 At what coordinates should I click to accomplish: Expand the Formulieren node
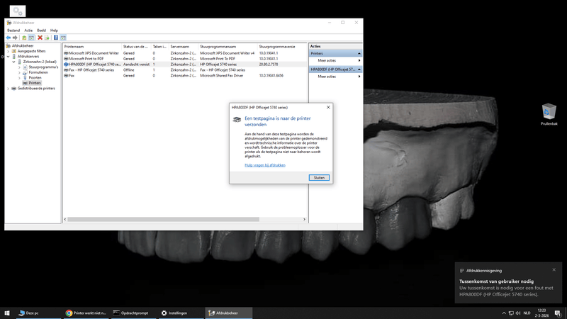coord(20,72)
